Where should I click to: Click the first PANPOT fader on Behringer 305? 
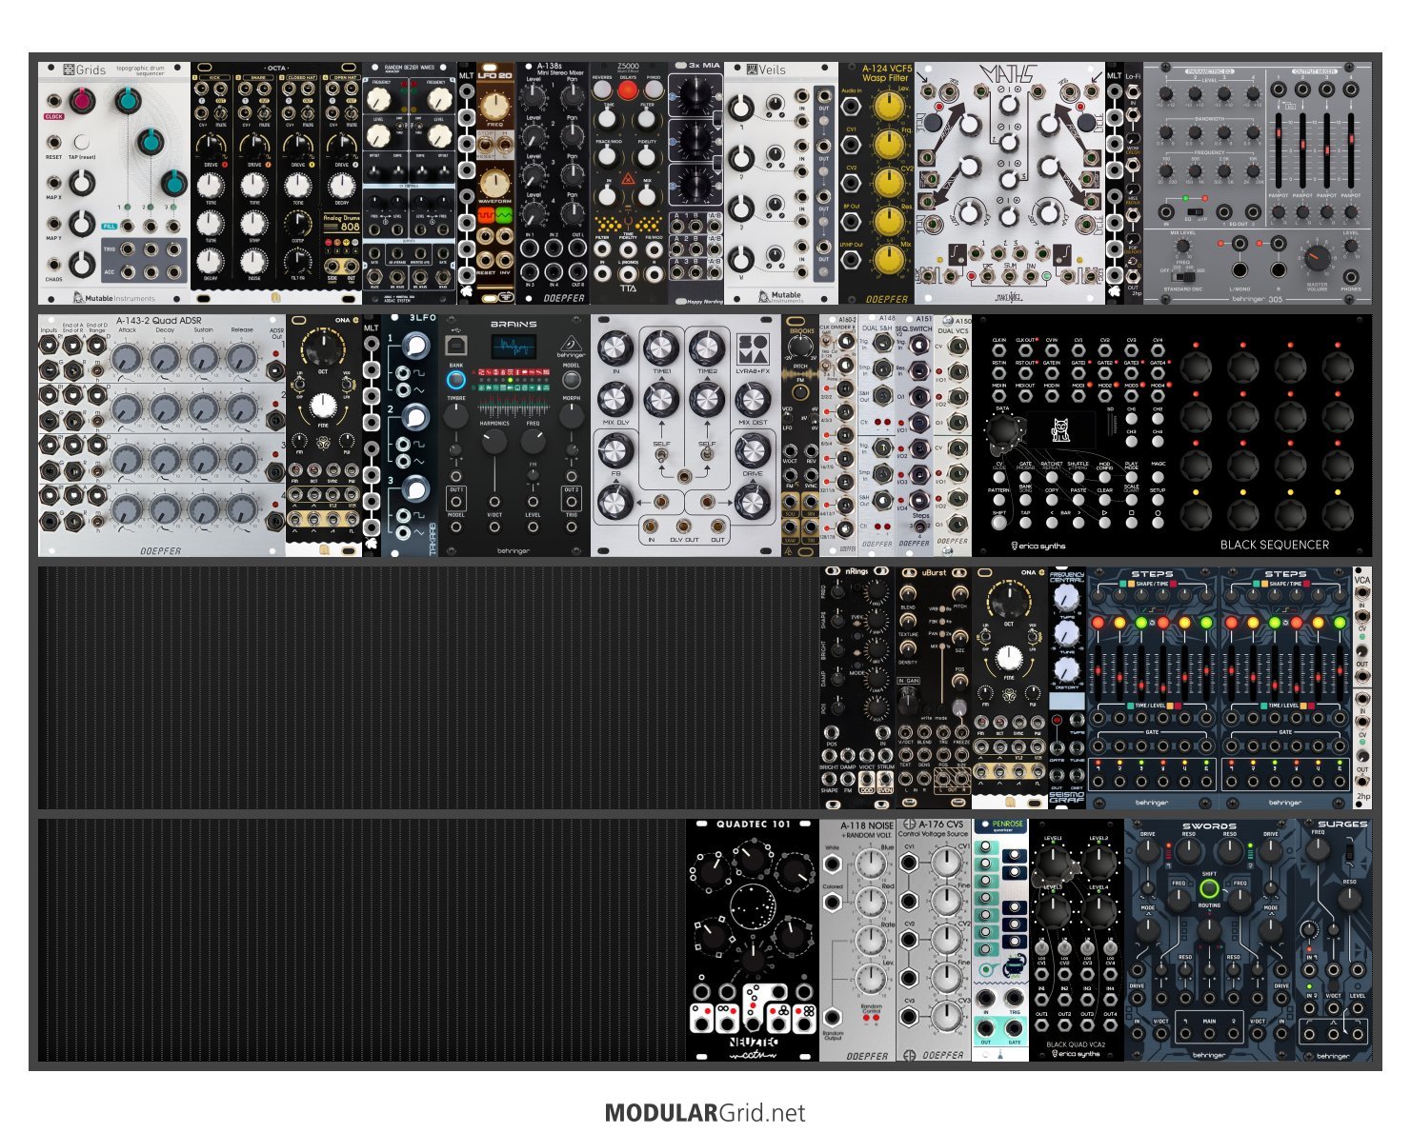point(1279,150)
